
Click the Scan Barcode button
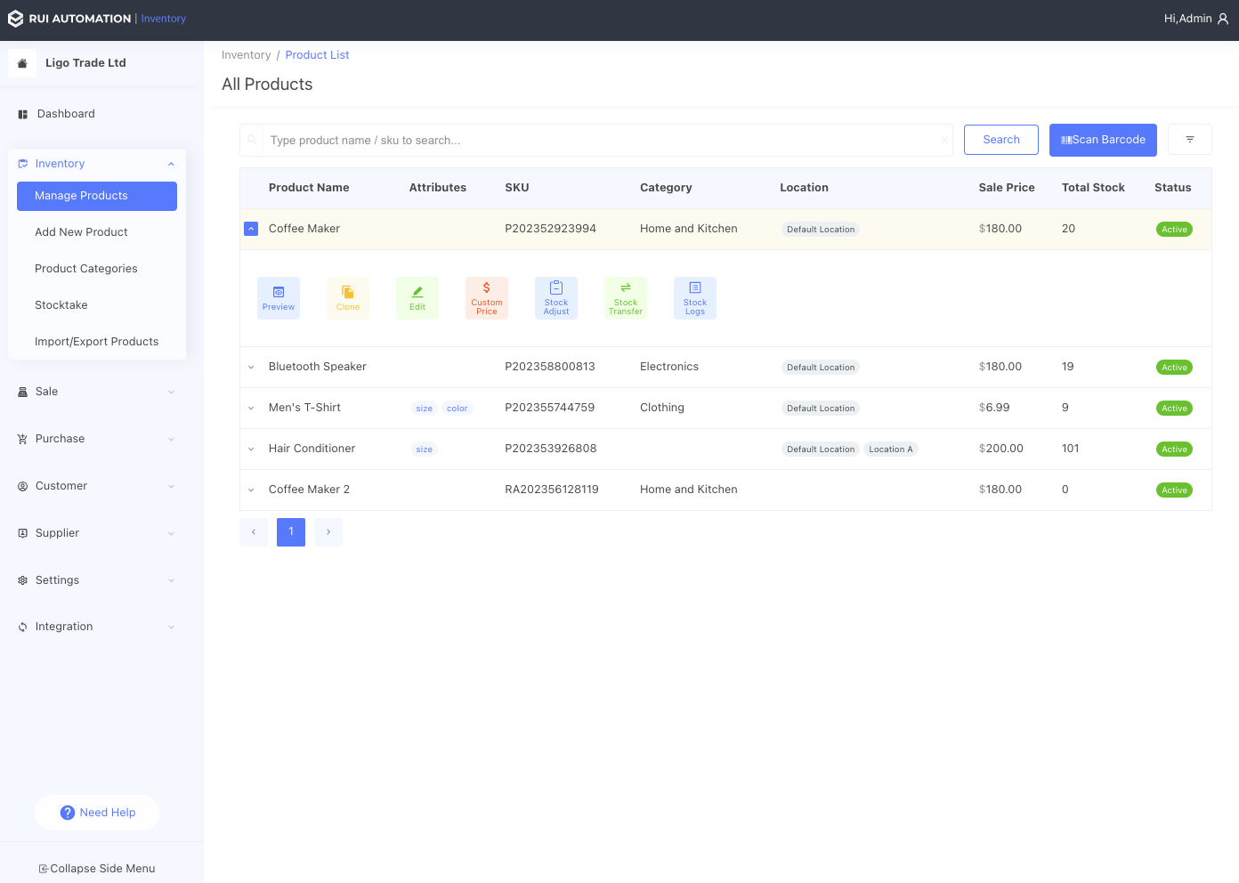(x=1103, y=140)
